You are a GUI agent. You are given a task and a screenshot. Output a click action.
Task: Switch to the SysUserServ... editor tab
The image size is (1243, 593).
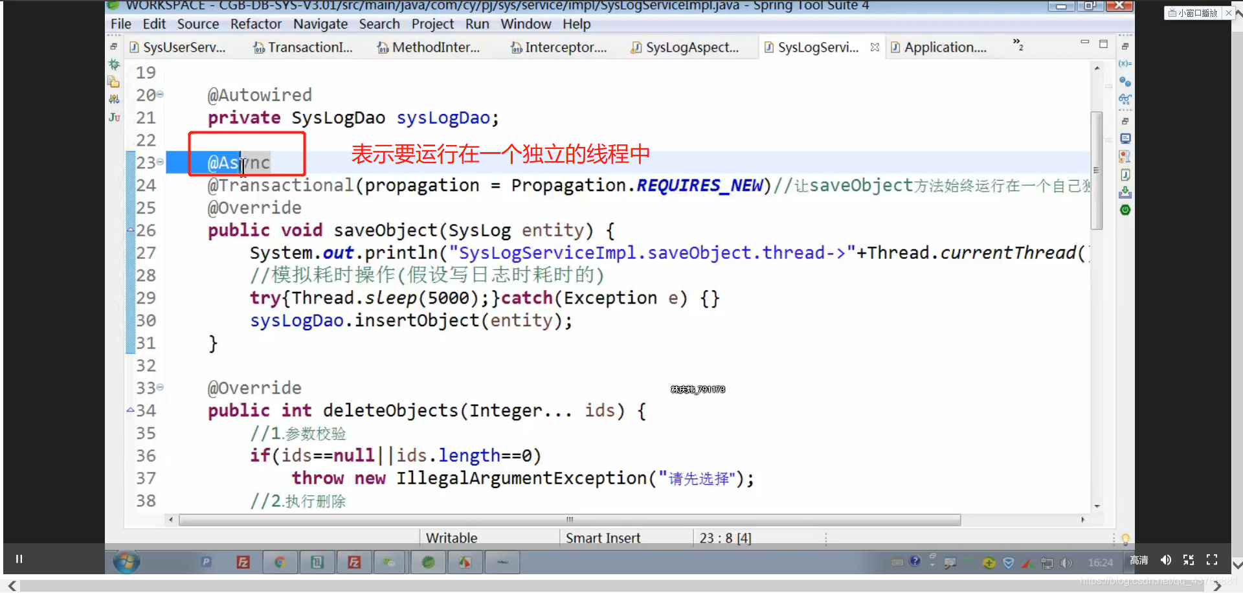178,47
